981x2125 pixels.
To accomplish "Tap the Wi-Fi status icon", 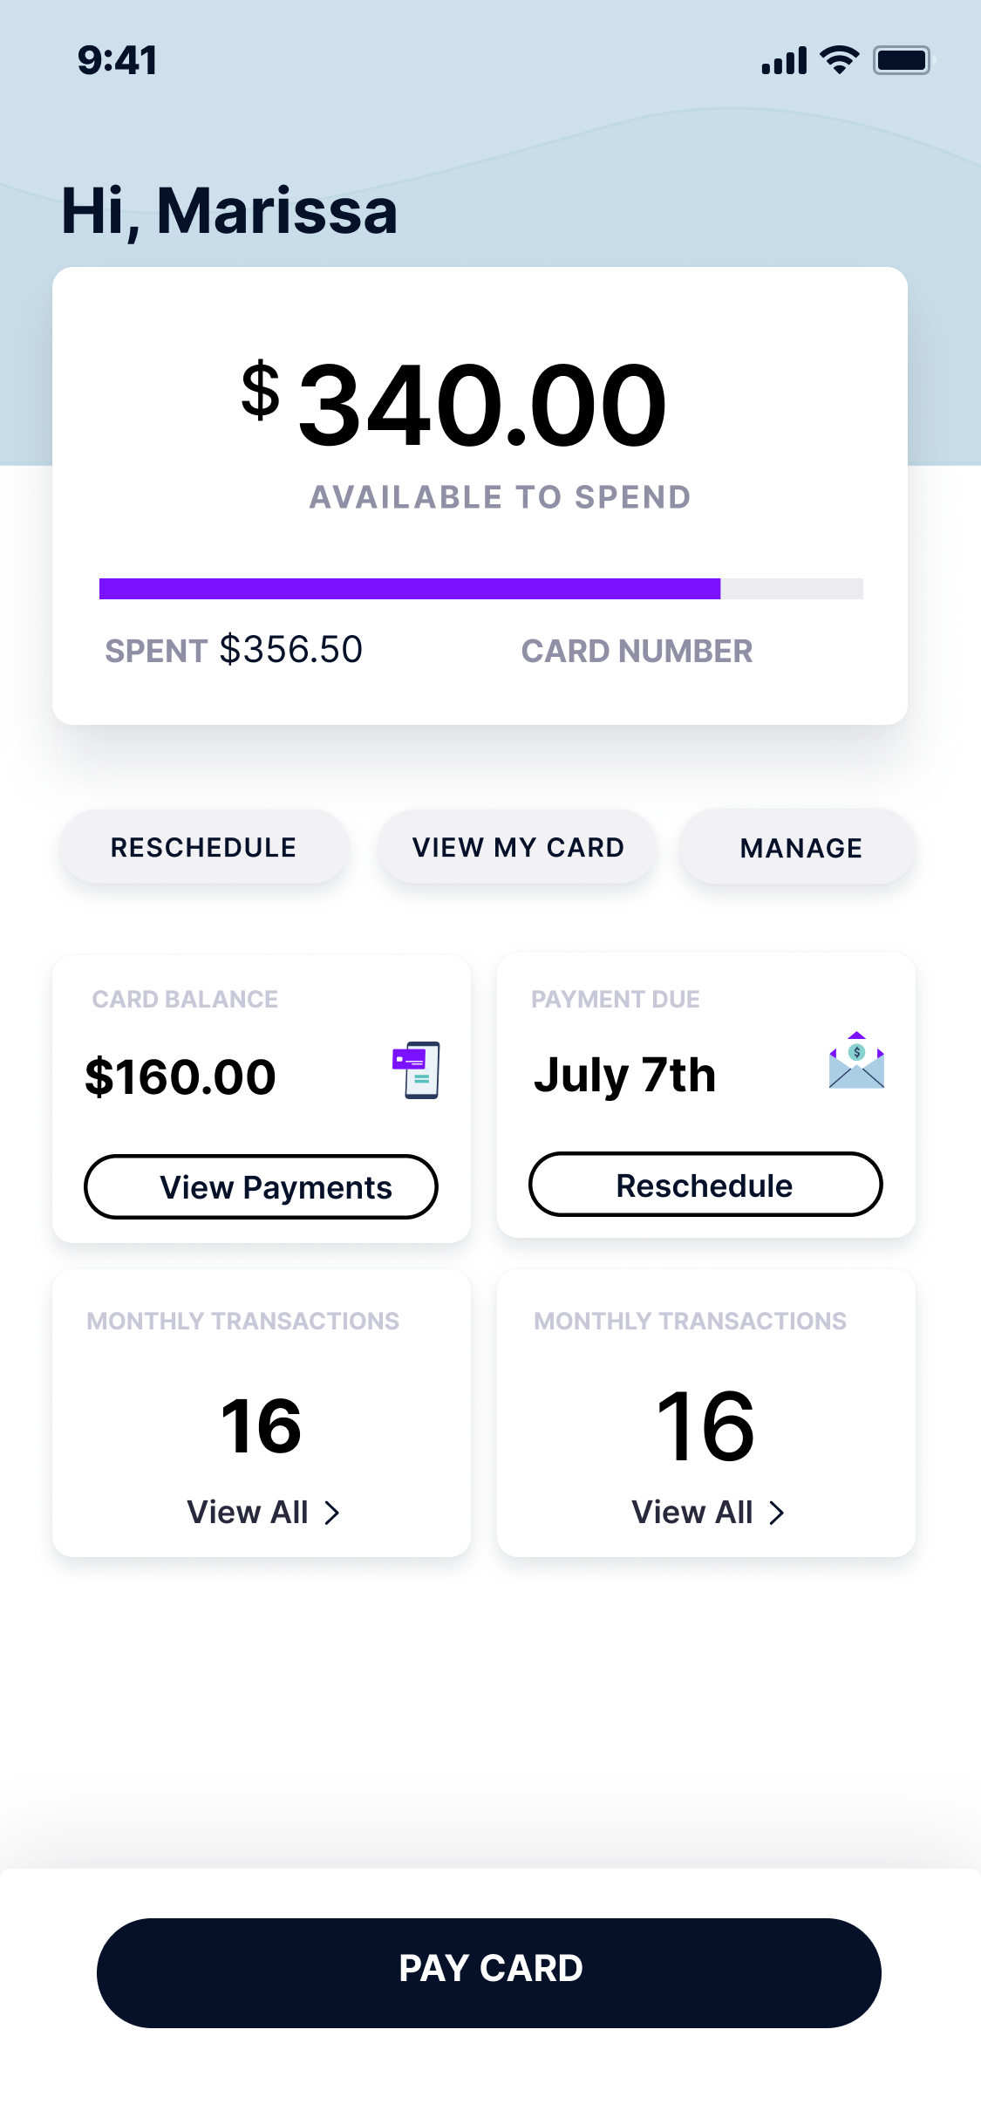I will 840,60.
